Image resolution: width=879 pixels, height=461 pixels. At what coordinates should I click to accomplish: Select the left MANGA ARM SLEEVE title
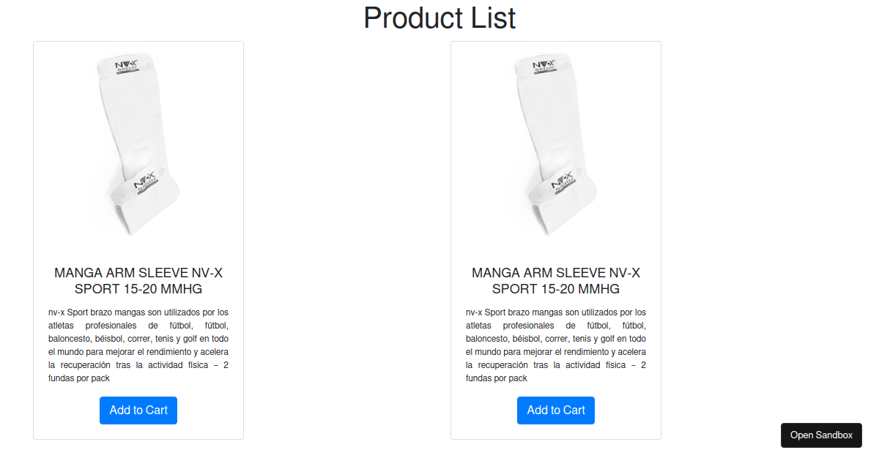click(x=138, y=280)
